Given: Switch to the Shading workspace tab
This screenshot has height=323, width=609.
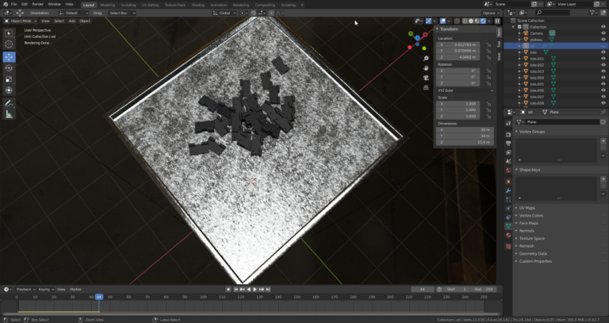Looking at the screenshot, I should coord(198,5).
